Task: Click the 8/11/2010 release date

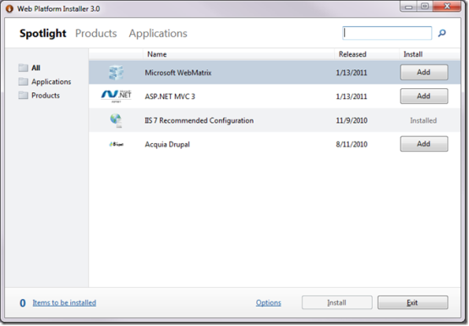Action: 352,145
